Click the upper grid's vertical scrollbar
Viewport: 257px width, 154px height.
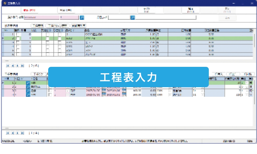click(x=254, y=43)
